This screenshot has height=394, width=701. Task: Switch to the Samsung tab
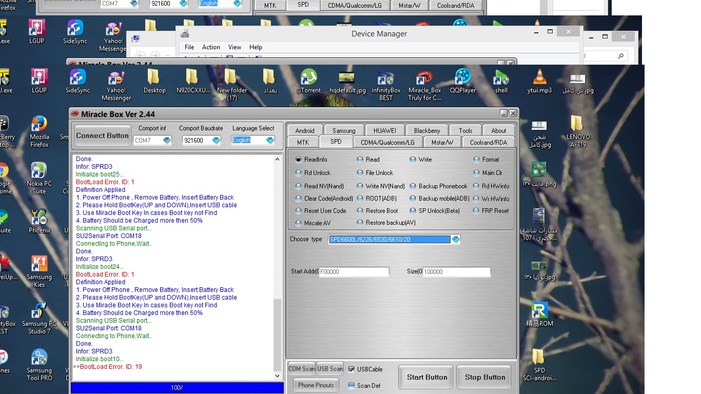point(344,130)
